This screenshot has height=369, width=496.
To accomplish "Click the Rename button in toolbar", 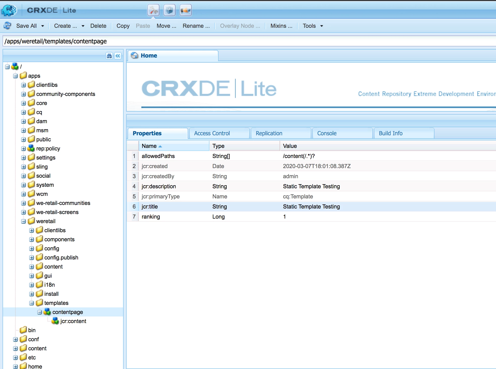I will tap(196, 26).
